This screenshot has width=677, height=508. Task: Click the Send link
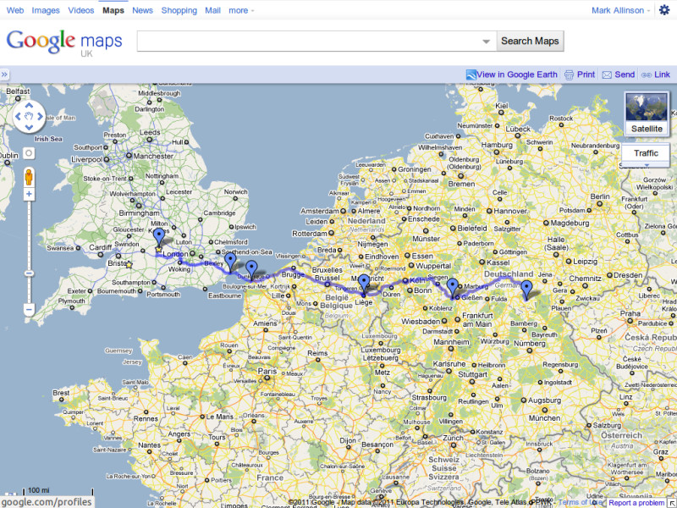tap(625, 75)
